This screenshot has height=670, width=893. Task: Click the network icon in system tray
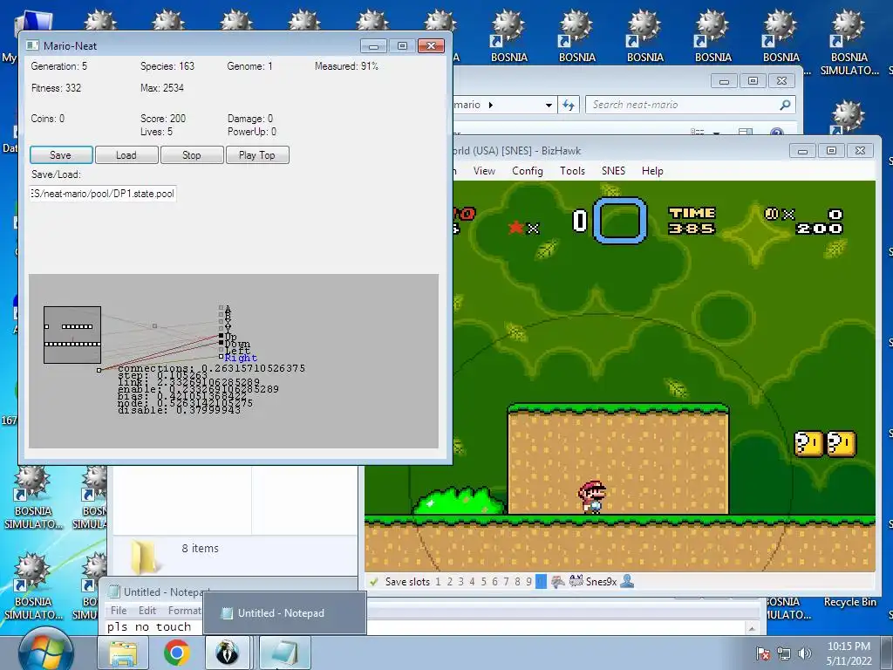(x=784, y=653)
